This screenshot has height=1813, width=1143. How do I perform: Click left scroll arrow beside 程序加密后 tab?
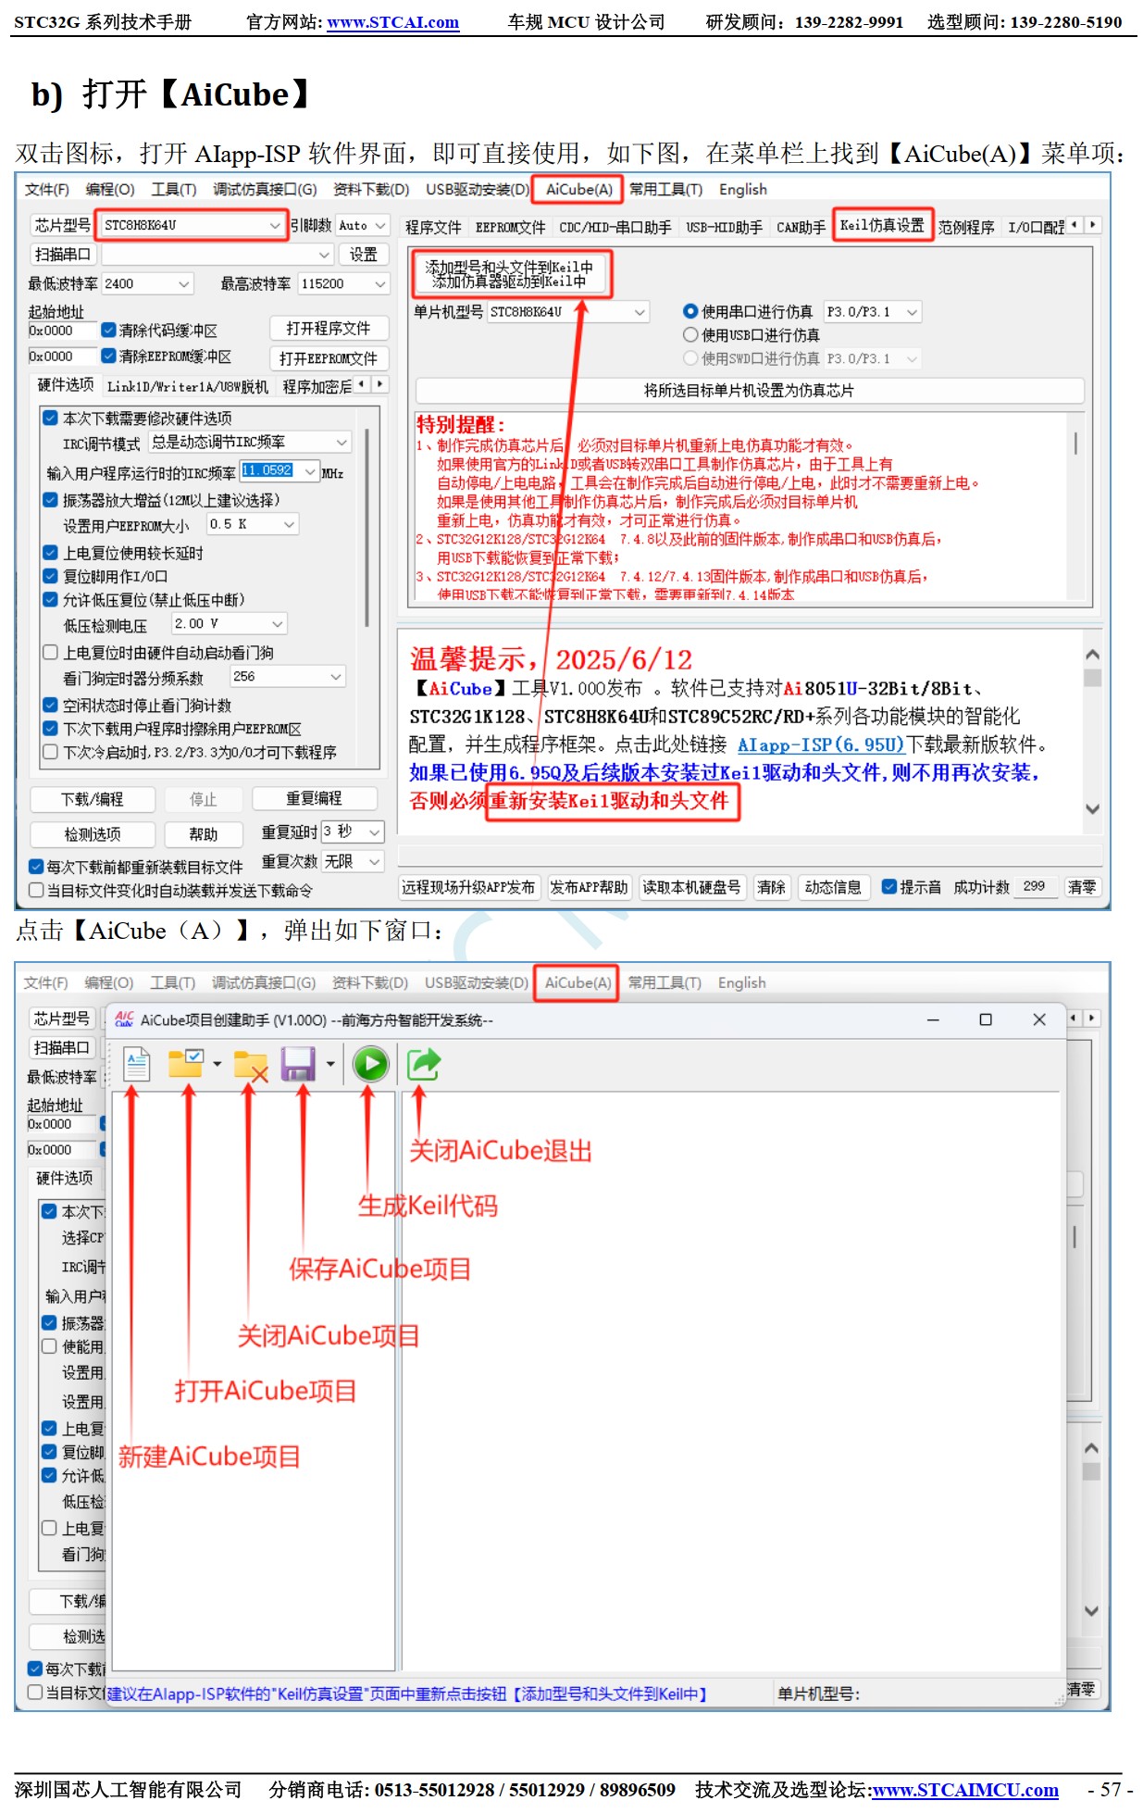coord(362,384)
